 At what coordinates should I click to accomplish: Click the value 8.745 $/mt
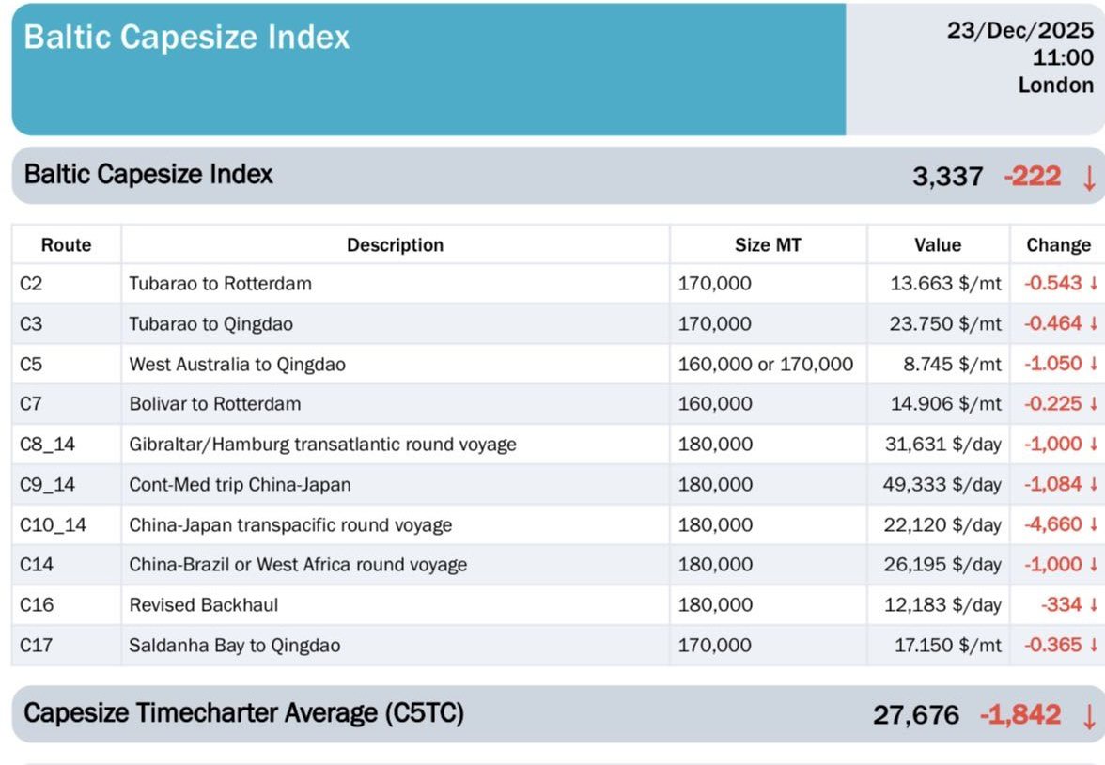953,364
